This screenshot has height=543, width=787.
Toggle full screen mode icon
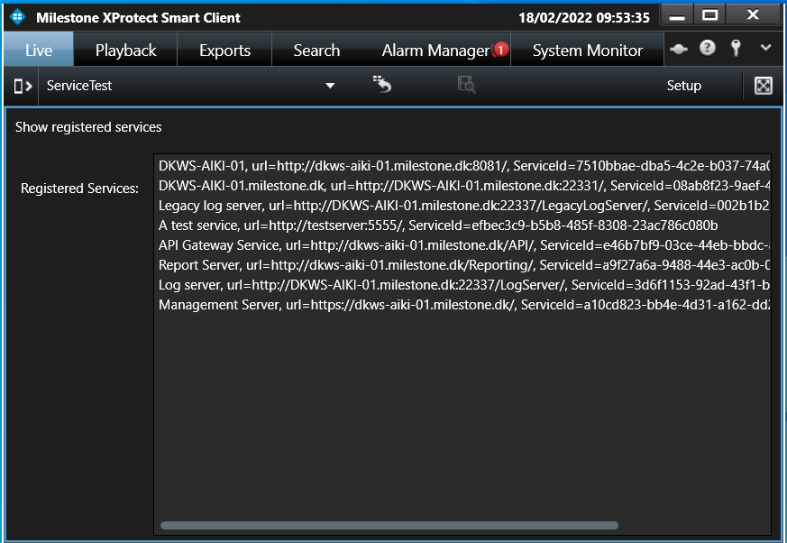pos(763,86)
